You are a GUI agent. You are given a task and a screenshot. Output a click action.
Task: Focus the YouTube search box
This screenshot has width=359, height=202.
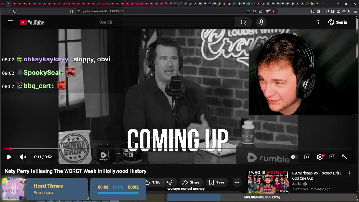point(165,22)
